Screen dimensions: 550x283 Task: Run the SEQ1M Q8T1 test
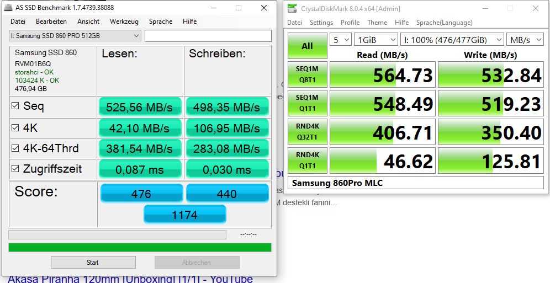coord(307,74)
